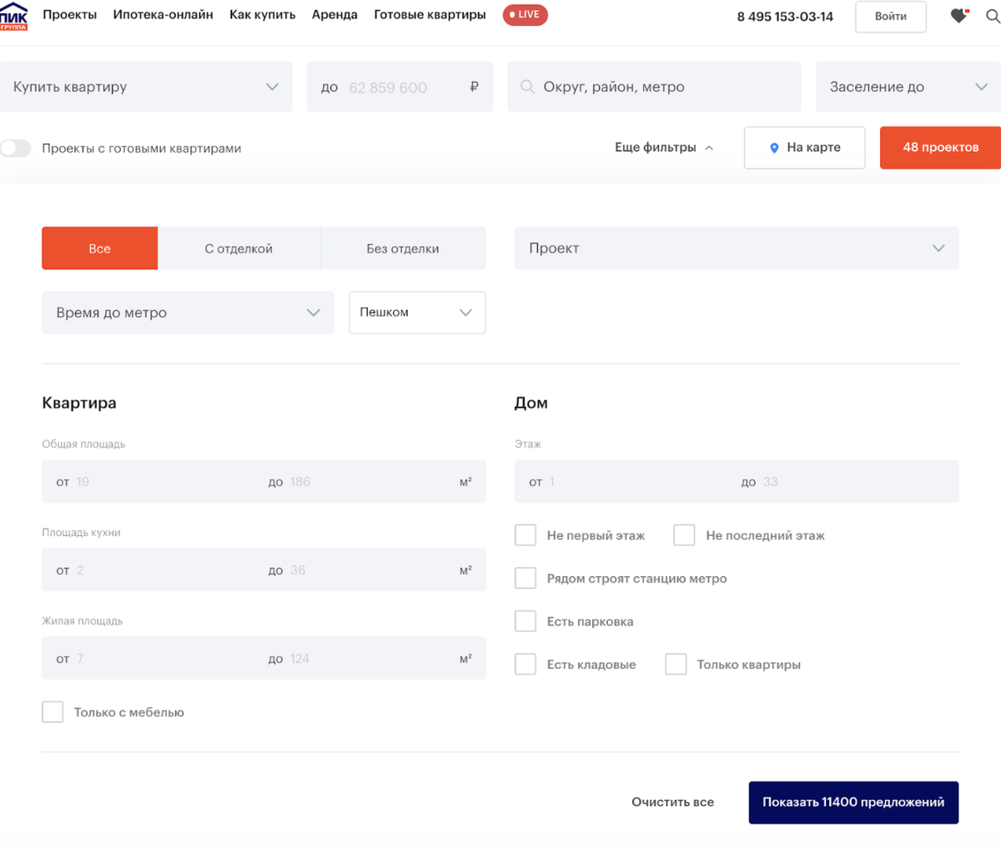Enable Есть парковка checkbox

tap(526, 621)
